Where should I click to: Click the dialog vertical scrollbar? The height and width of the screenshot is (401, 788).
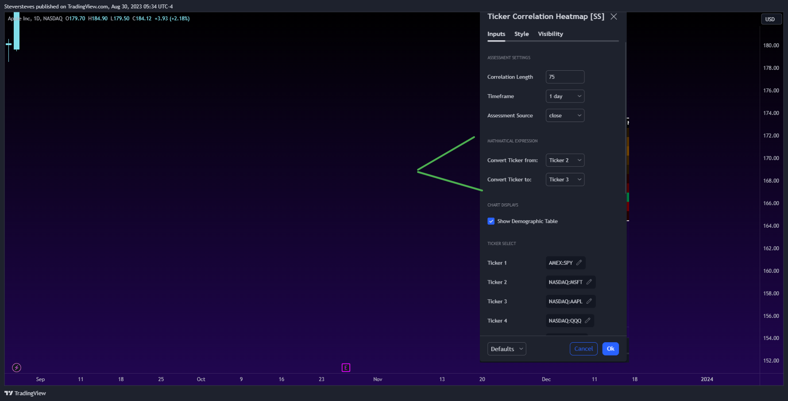point(626,118)
